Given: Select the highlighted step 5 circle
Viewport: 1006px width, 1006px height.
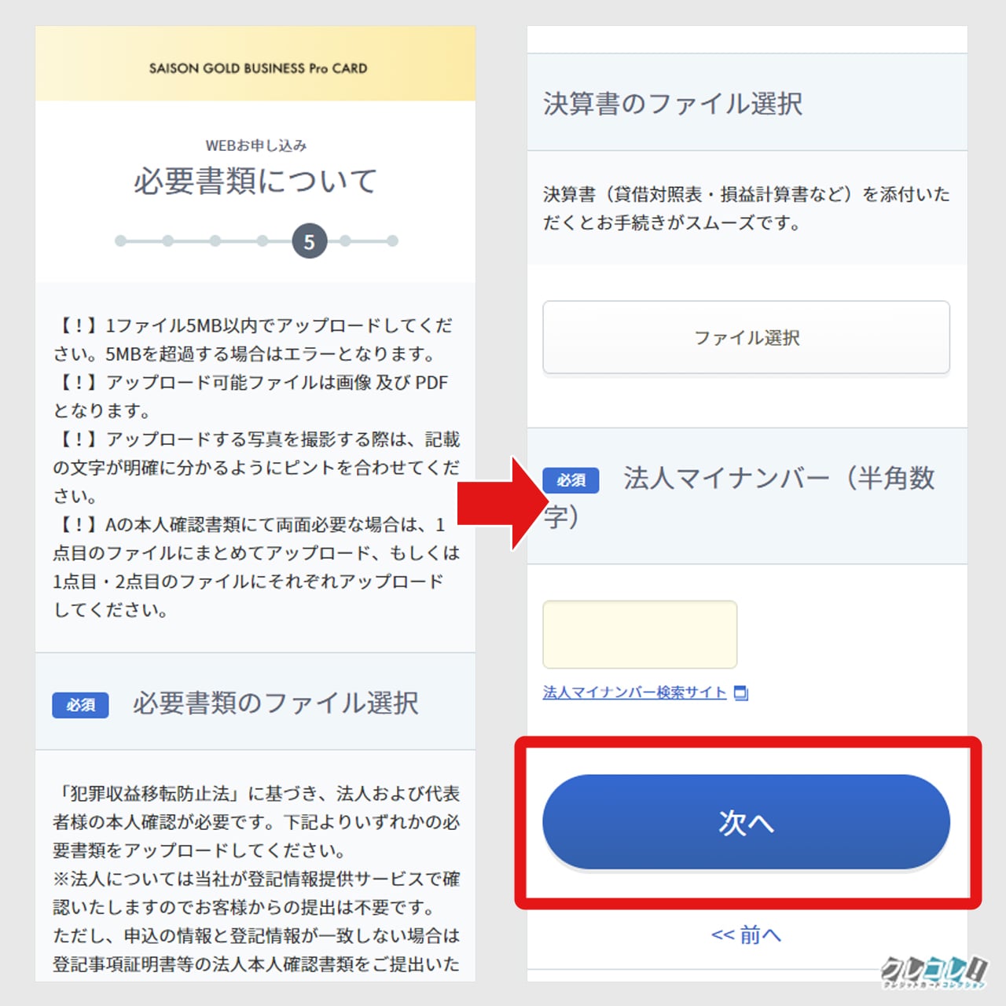Looking at the screenshot, I should 309,241.
